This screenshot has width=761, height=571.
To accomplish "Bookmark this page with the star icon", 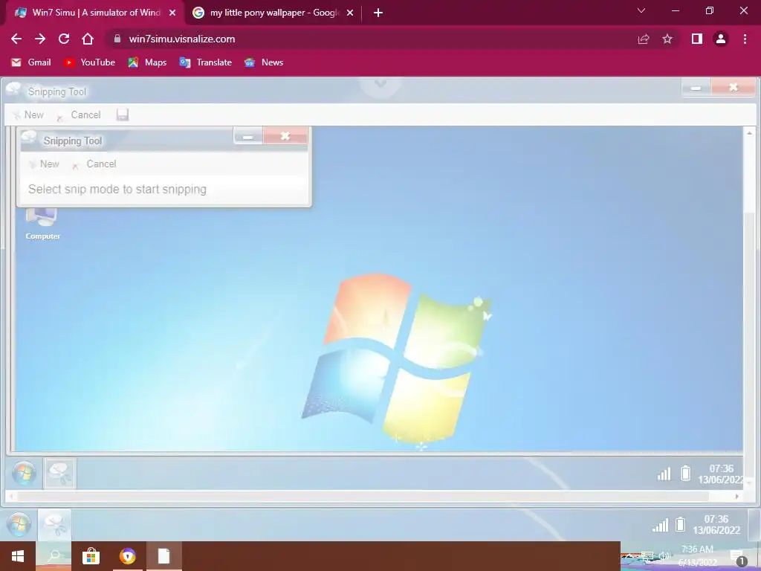I will [667, 39].
